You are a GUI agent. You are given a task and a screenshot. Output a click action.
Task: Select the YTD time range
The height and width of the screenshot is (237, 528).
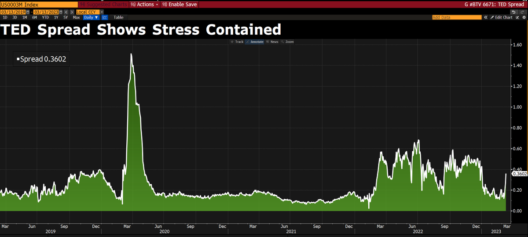point(45,18)
